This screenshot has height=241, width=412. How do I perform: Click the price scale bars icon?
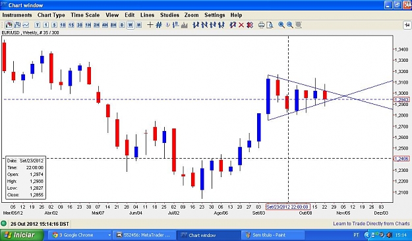pyautogui.click(x=175, y=25)
